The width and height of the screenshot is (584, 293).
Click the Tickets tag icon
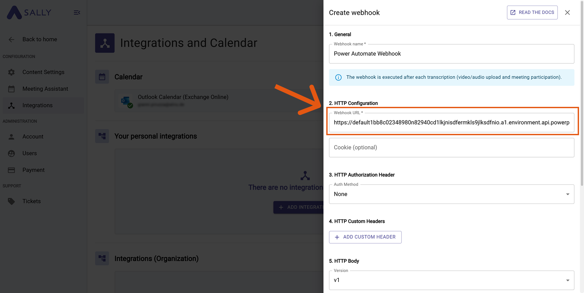[12, 201]
